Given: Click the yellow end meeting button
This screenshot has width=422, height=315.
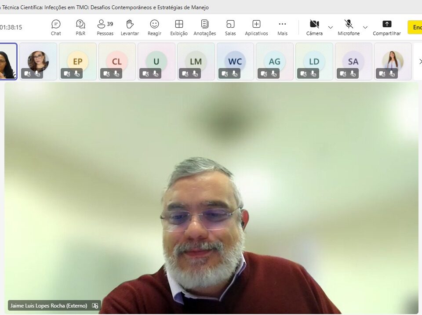Looking at the screenshot, I should (415, 27).
